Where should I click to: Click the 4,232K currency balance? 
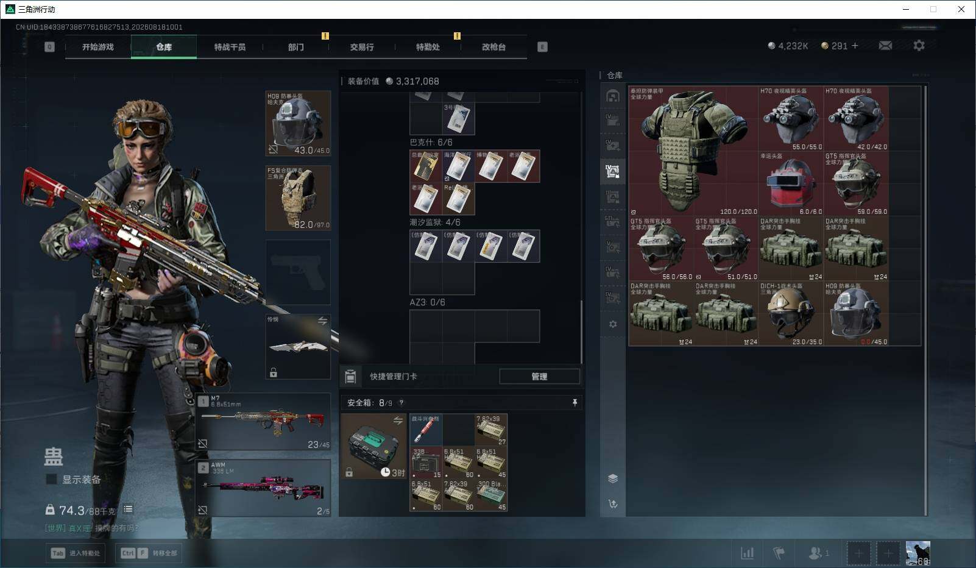(788, 46)
